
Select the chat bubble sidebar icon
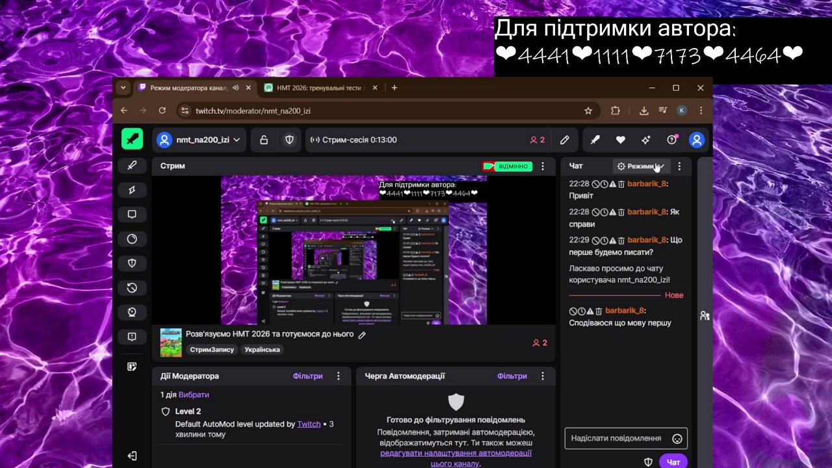(132, 214)
